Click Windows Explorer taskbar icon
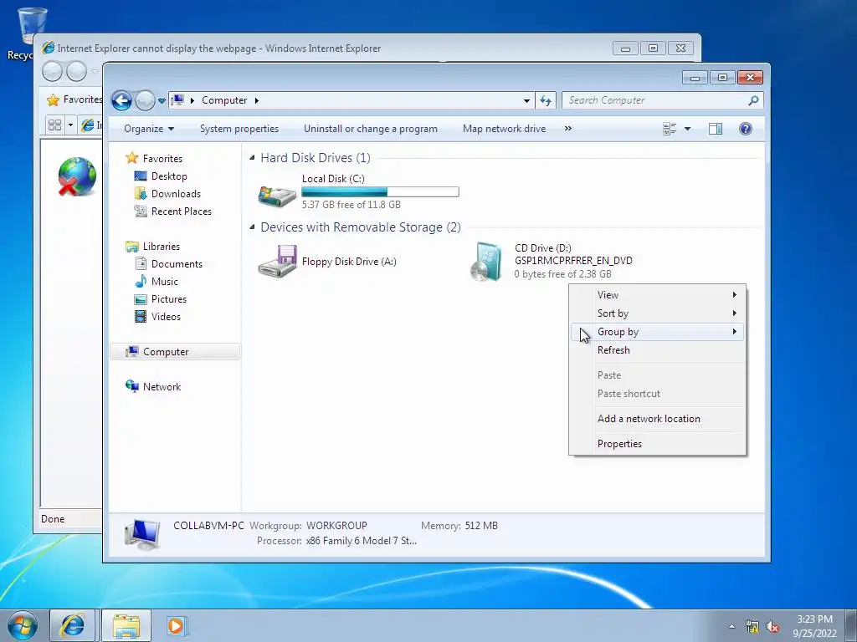857x642 pixels. (126, 625)
